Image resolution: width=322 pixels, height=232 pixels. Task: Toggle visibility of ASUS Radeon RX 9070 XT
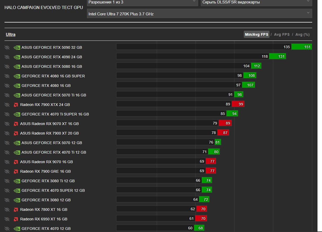coord(7,124)
